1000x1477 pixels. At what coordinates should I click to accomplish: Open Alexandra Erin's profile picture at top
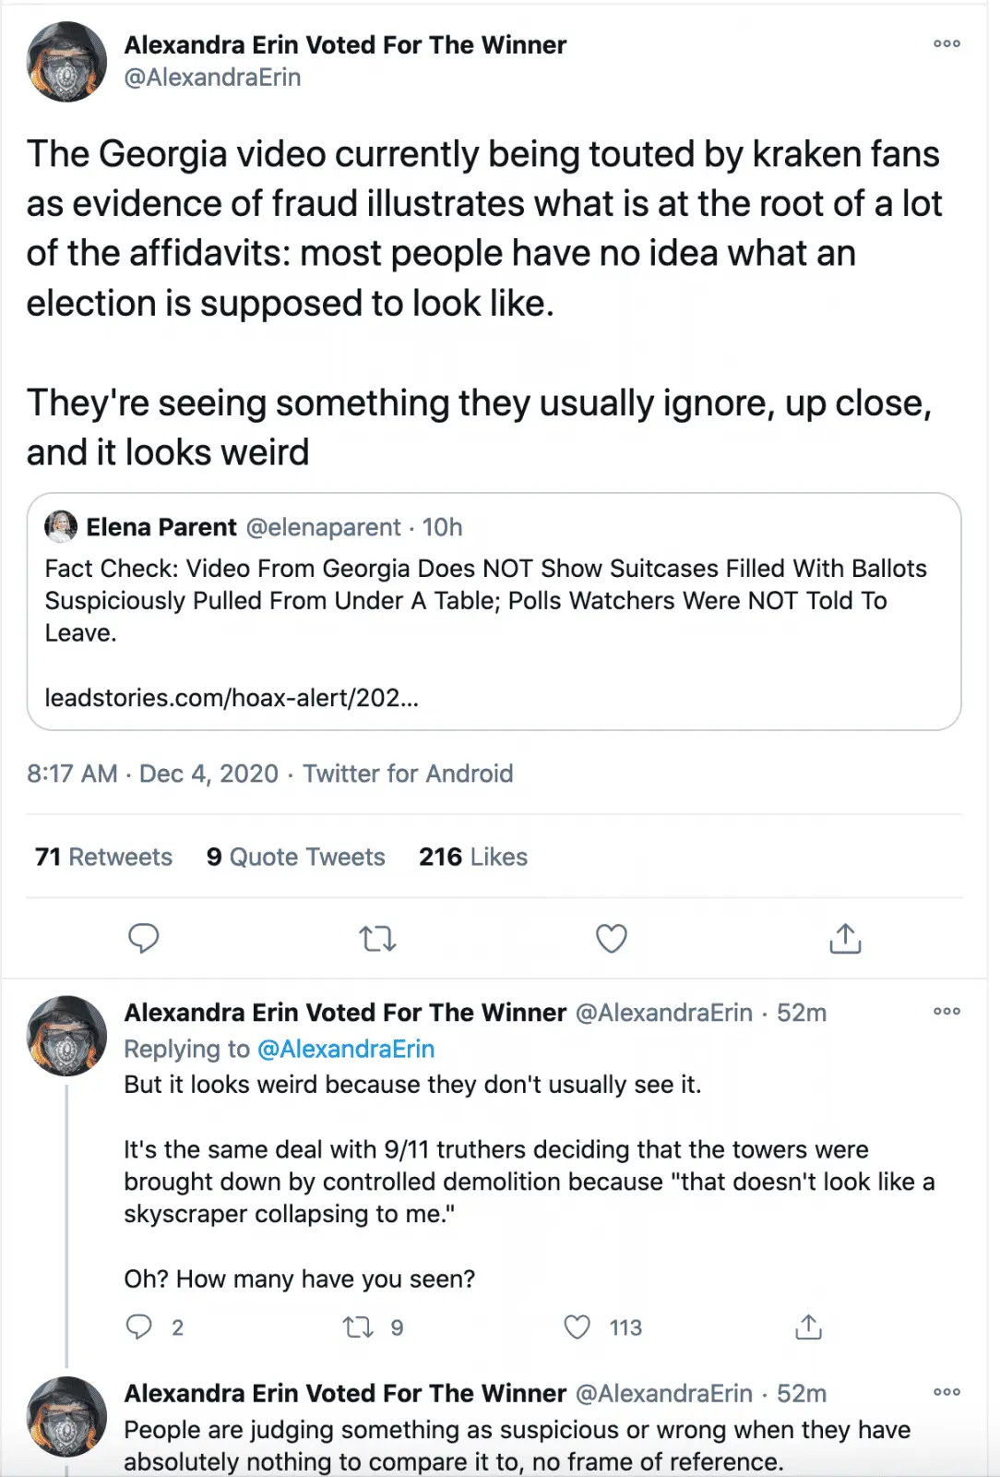click(x=66, y=61)
